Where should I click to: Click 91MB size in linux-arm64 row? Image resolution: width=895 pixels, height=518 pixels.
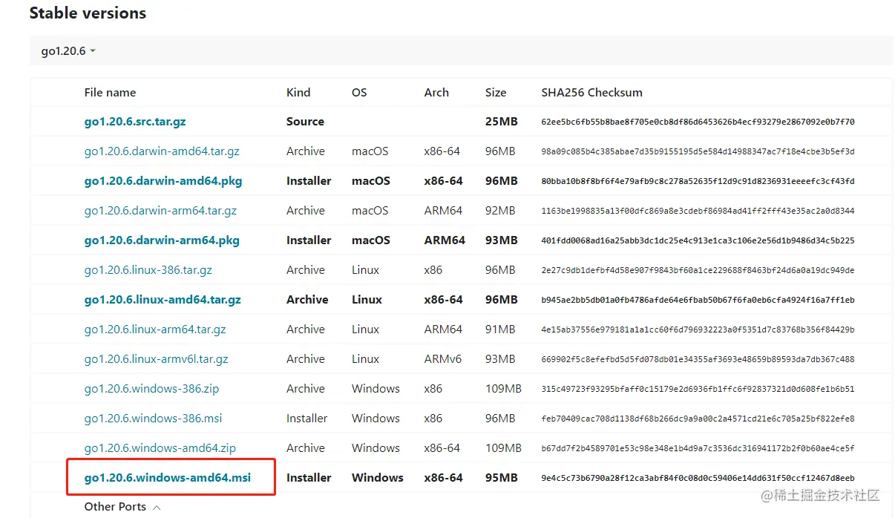(500, 330)
